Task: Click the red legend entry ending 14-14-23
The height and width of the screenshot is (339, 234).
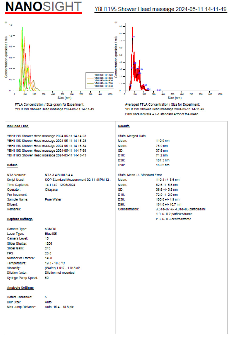Action: coord(100,75)
